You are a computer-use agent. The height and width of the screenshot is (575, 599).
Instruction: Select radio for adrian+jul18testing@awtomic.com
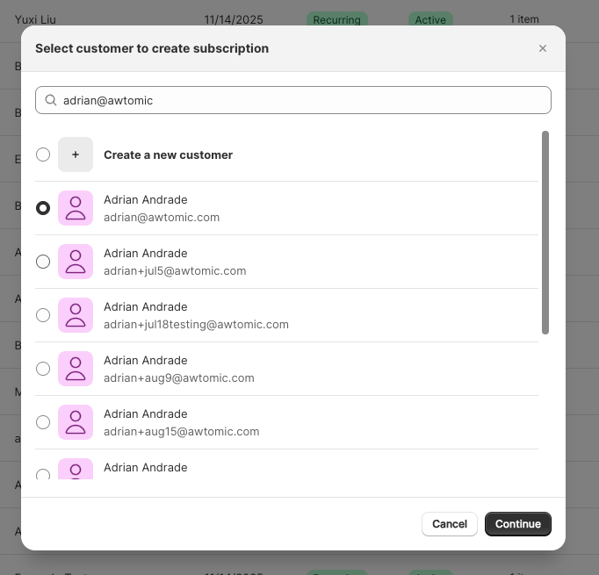(x=43, y=315)
